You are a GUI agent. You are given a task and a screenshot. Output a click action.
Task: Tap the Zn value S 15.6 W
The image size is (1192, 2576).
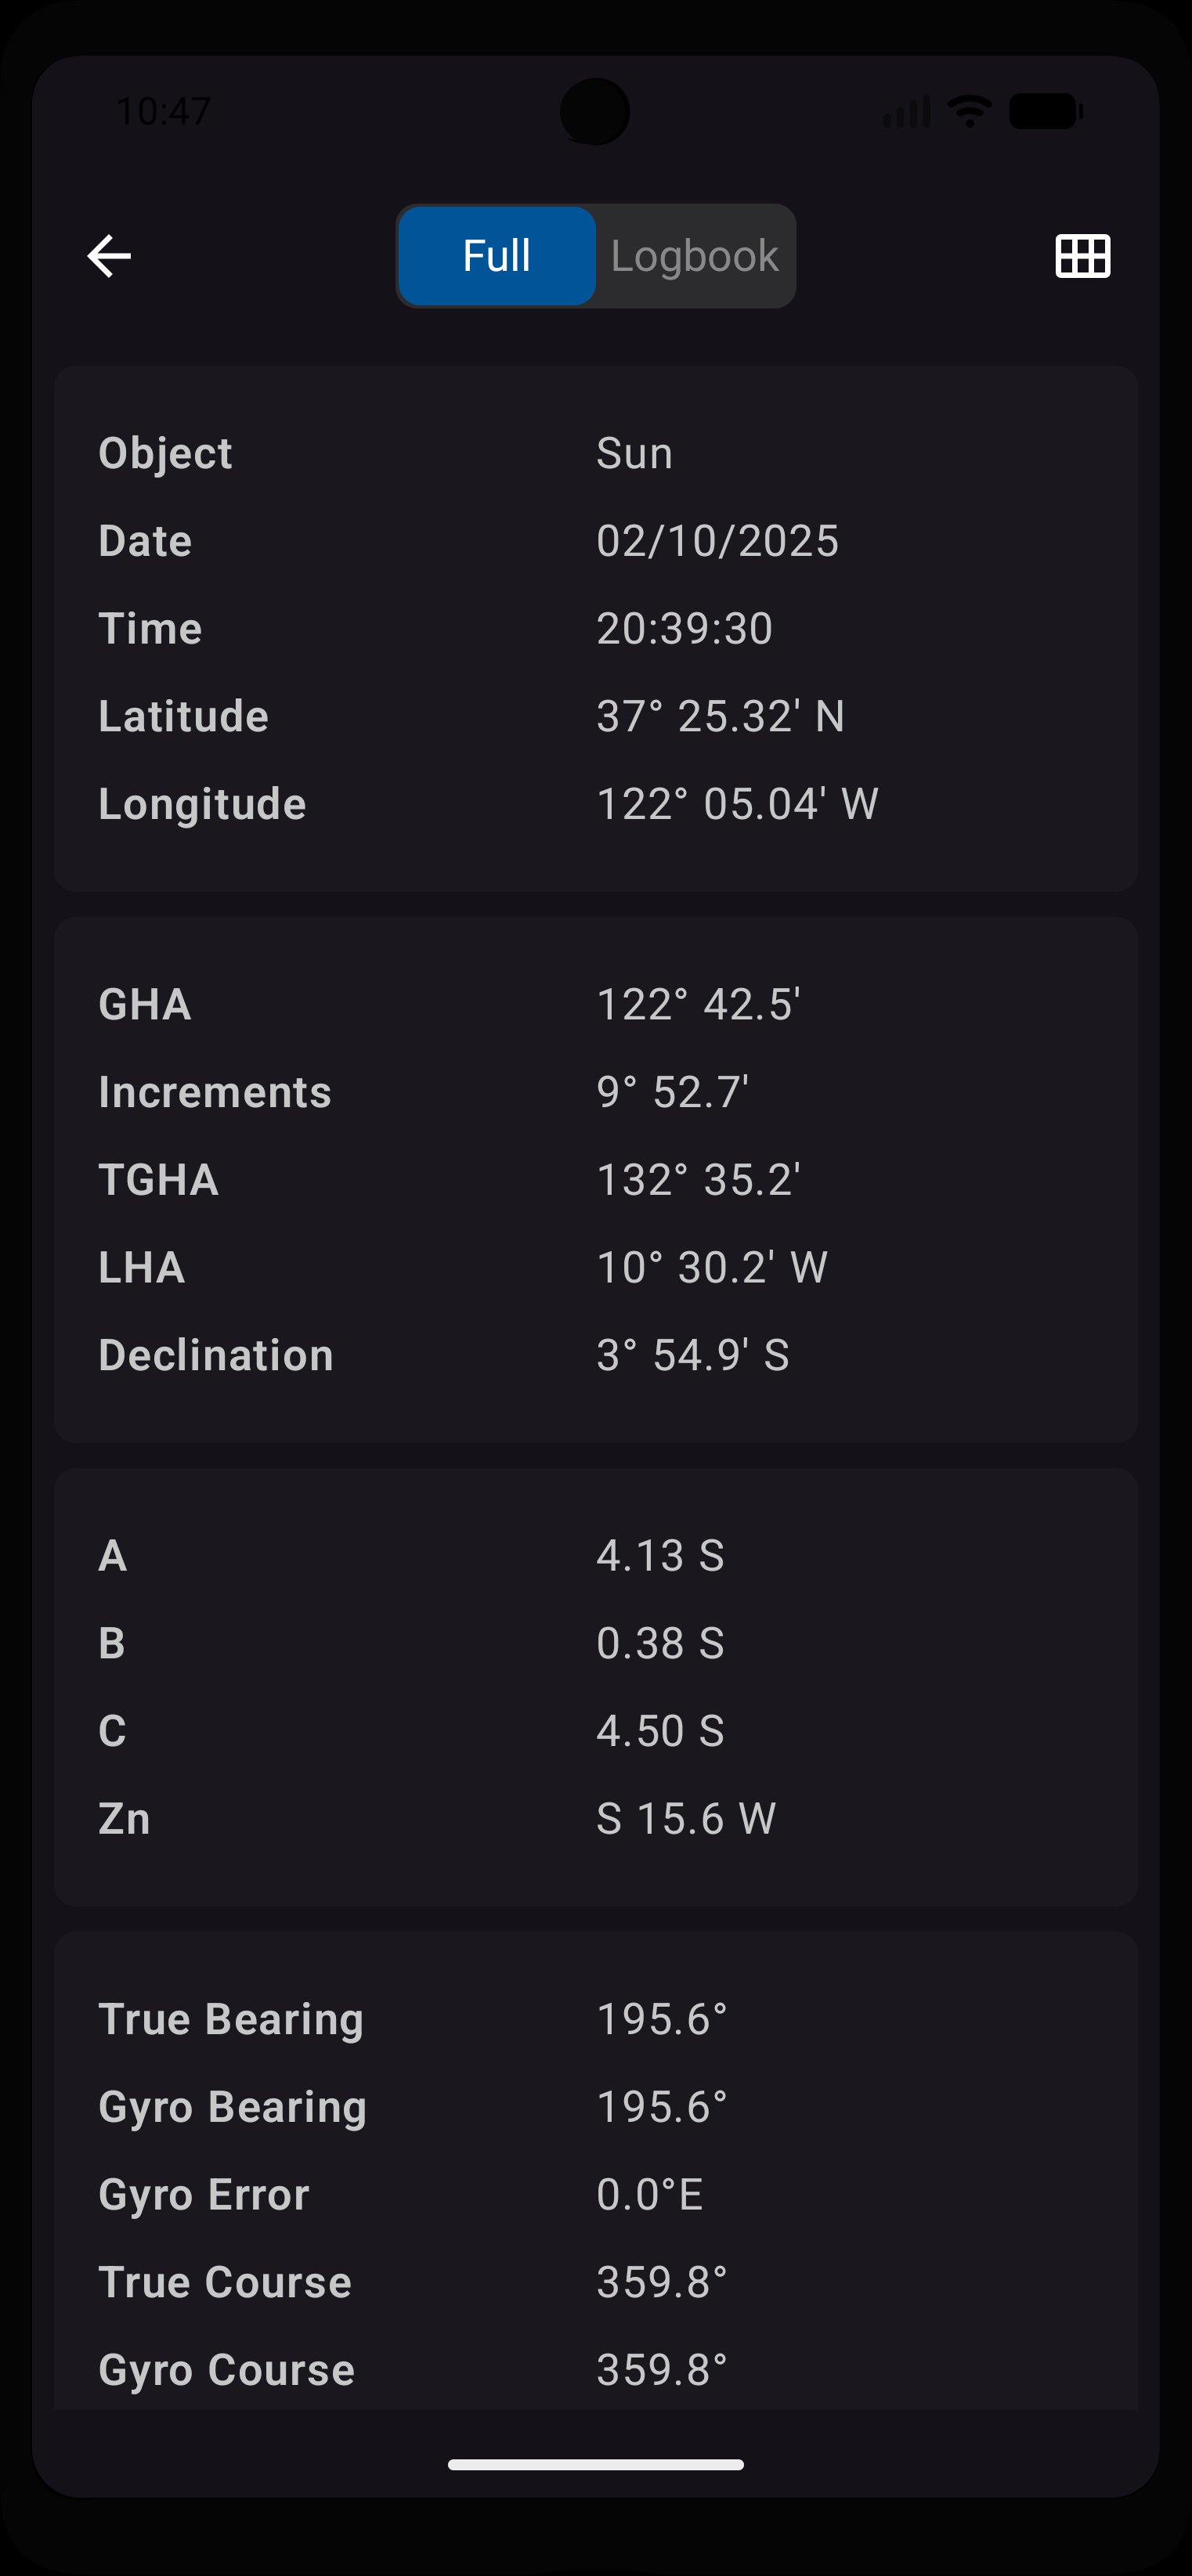(x=686, y=1819)
